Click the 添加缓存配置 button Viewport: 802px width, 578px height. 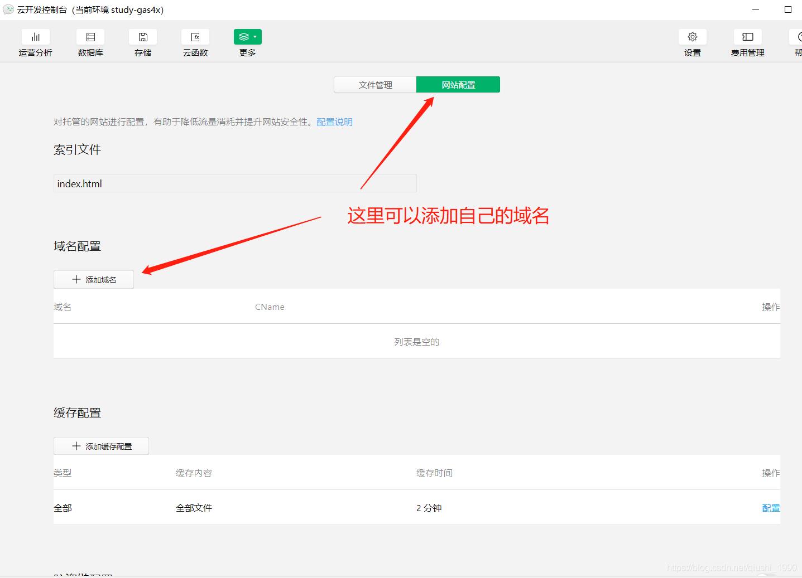tap(101, 446)
